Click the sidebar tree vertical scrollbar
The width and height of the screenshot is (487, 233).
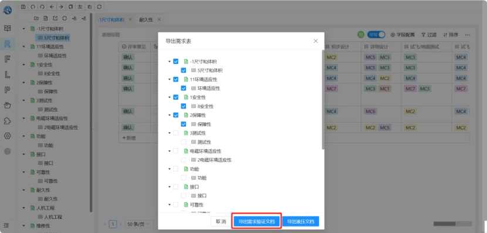[91, 112]
